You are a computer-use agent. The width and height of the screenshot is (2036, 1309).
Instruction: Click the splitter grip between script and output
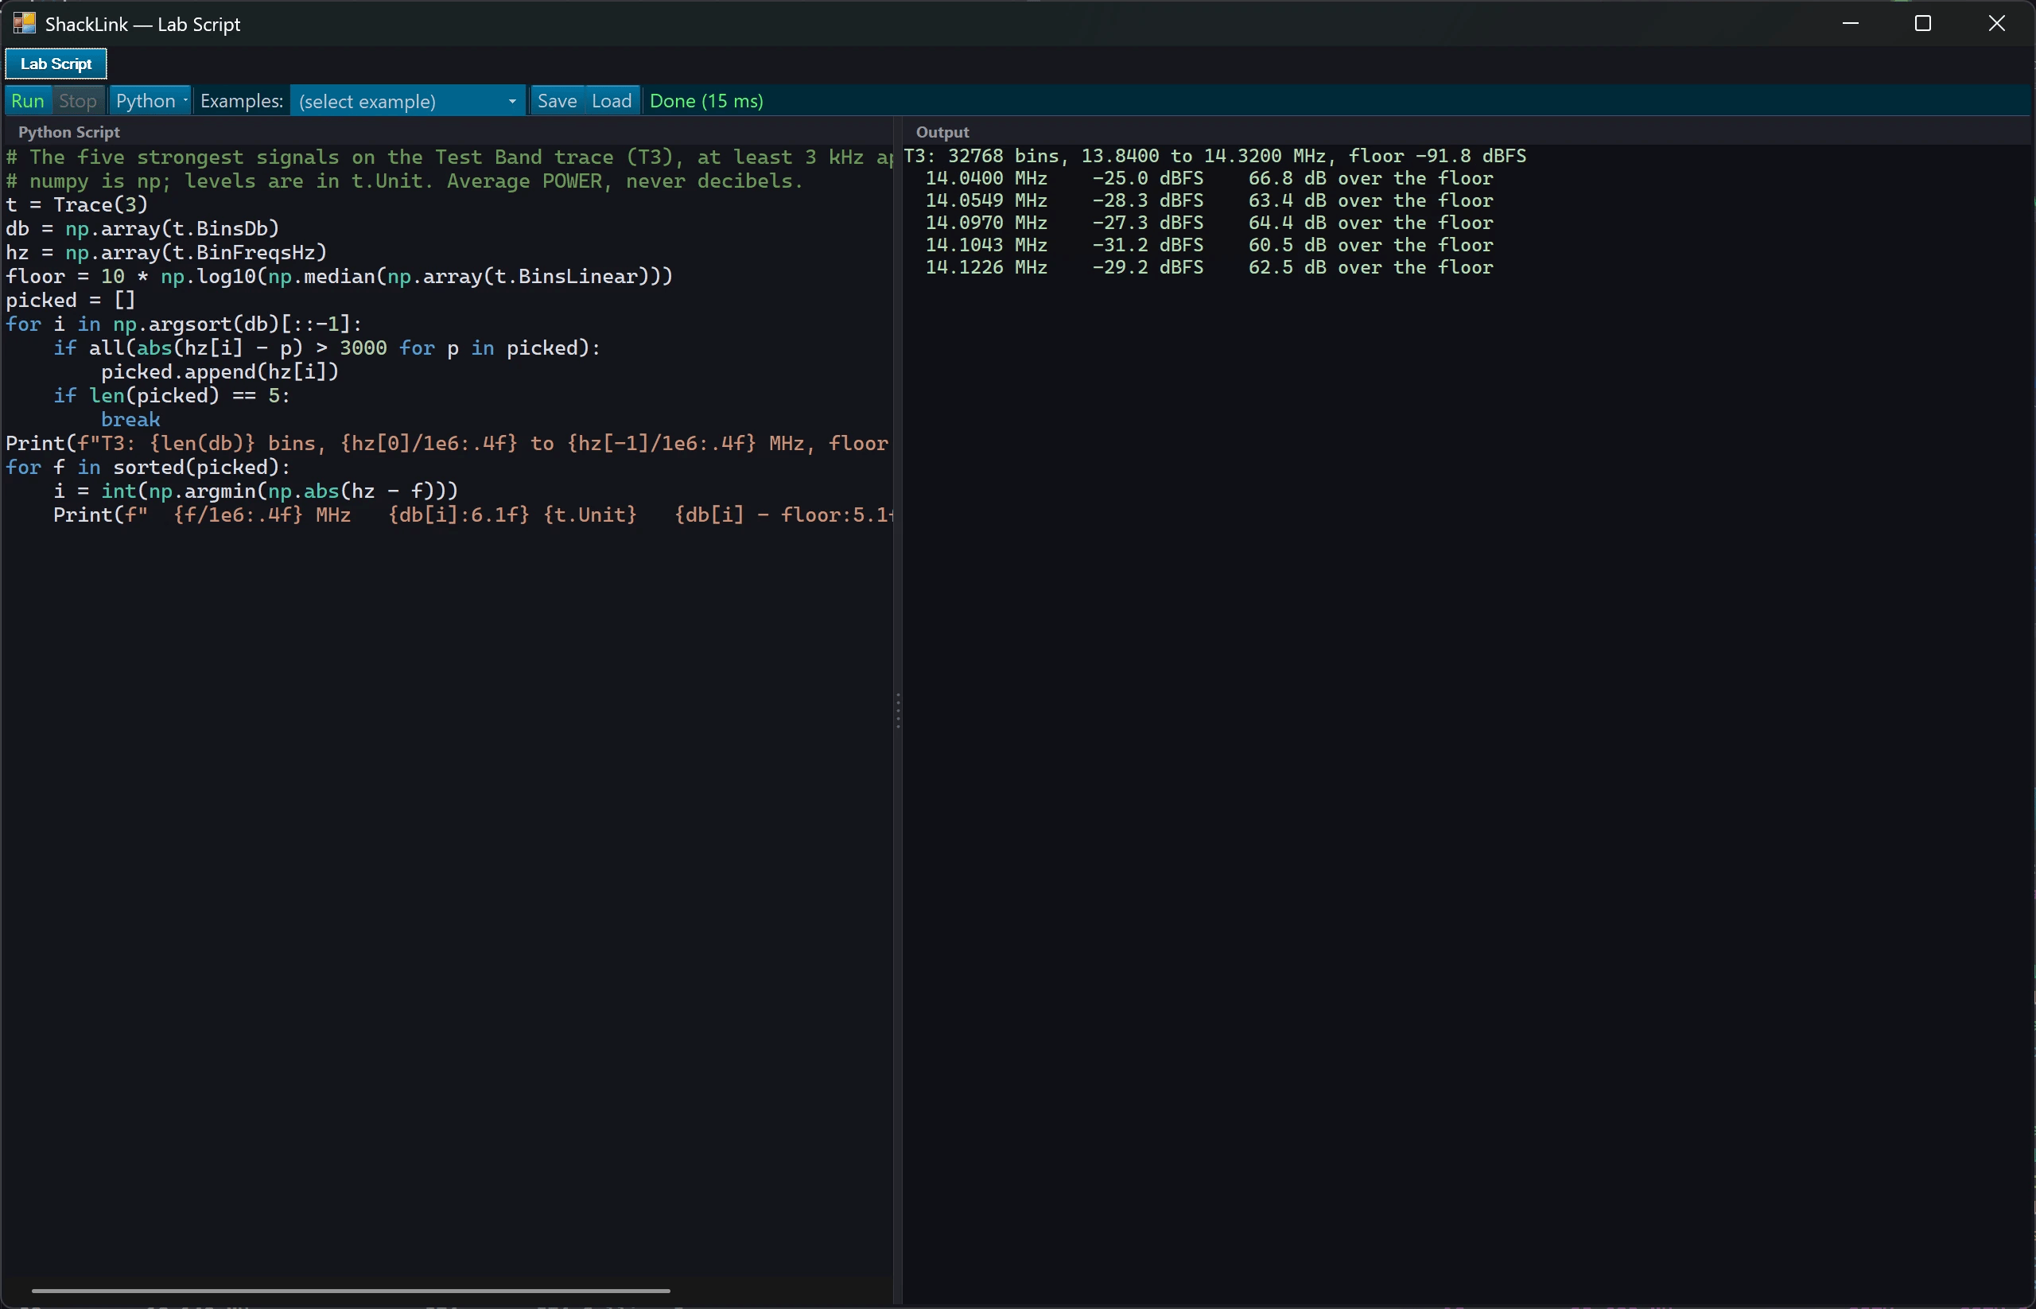(x=898, y=711)
